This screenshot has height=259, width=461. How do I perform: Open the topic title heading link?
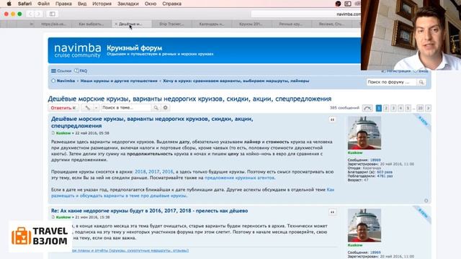tap(189, 99)
